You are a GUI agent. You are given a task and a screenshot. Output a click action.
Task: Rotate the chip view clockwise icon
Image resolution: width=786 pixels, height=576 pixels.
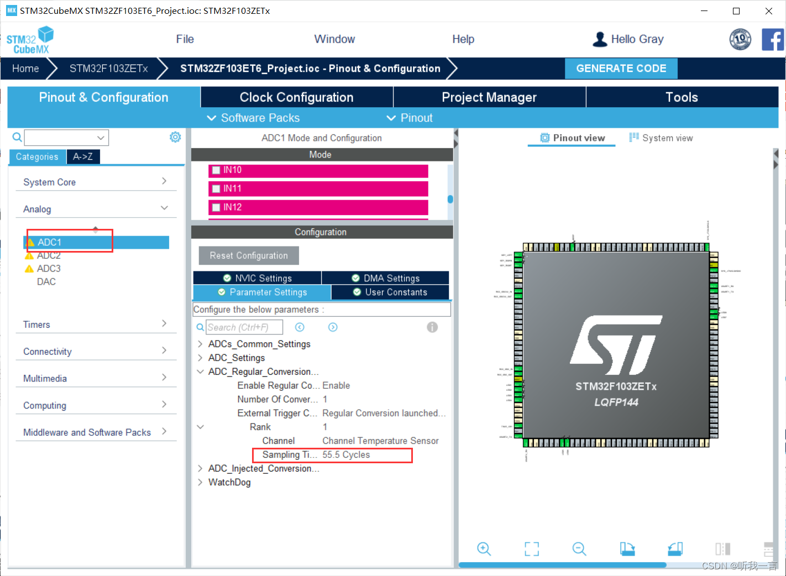[x=627, y=548]
